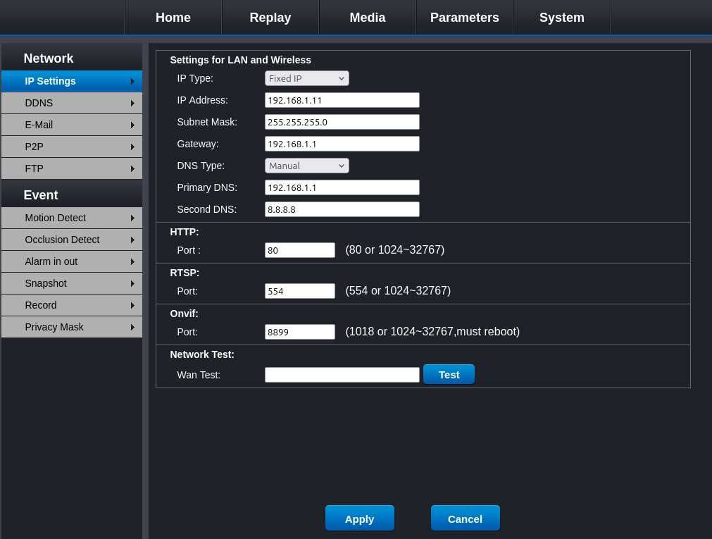Click the Primary DNS field
The width and height of the screenshot is (712, 539).
(342, 187)
